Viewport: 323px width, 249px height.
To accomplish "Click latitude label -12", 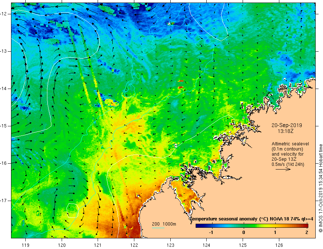I will 4,14.
